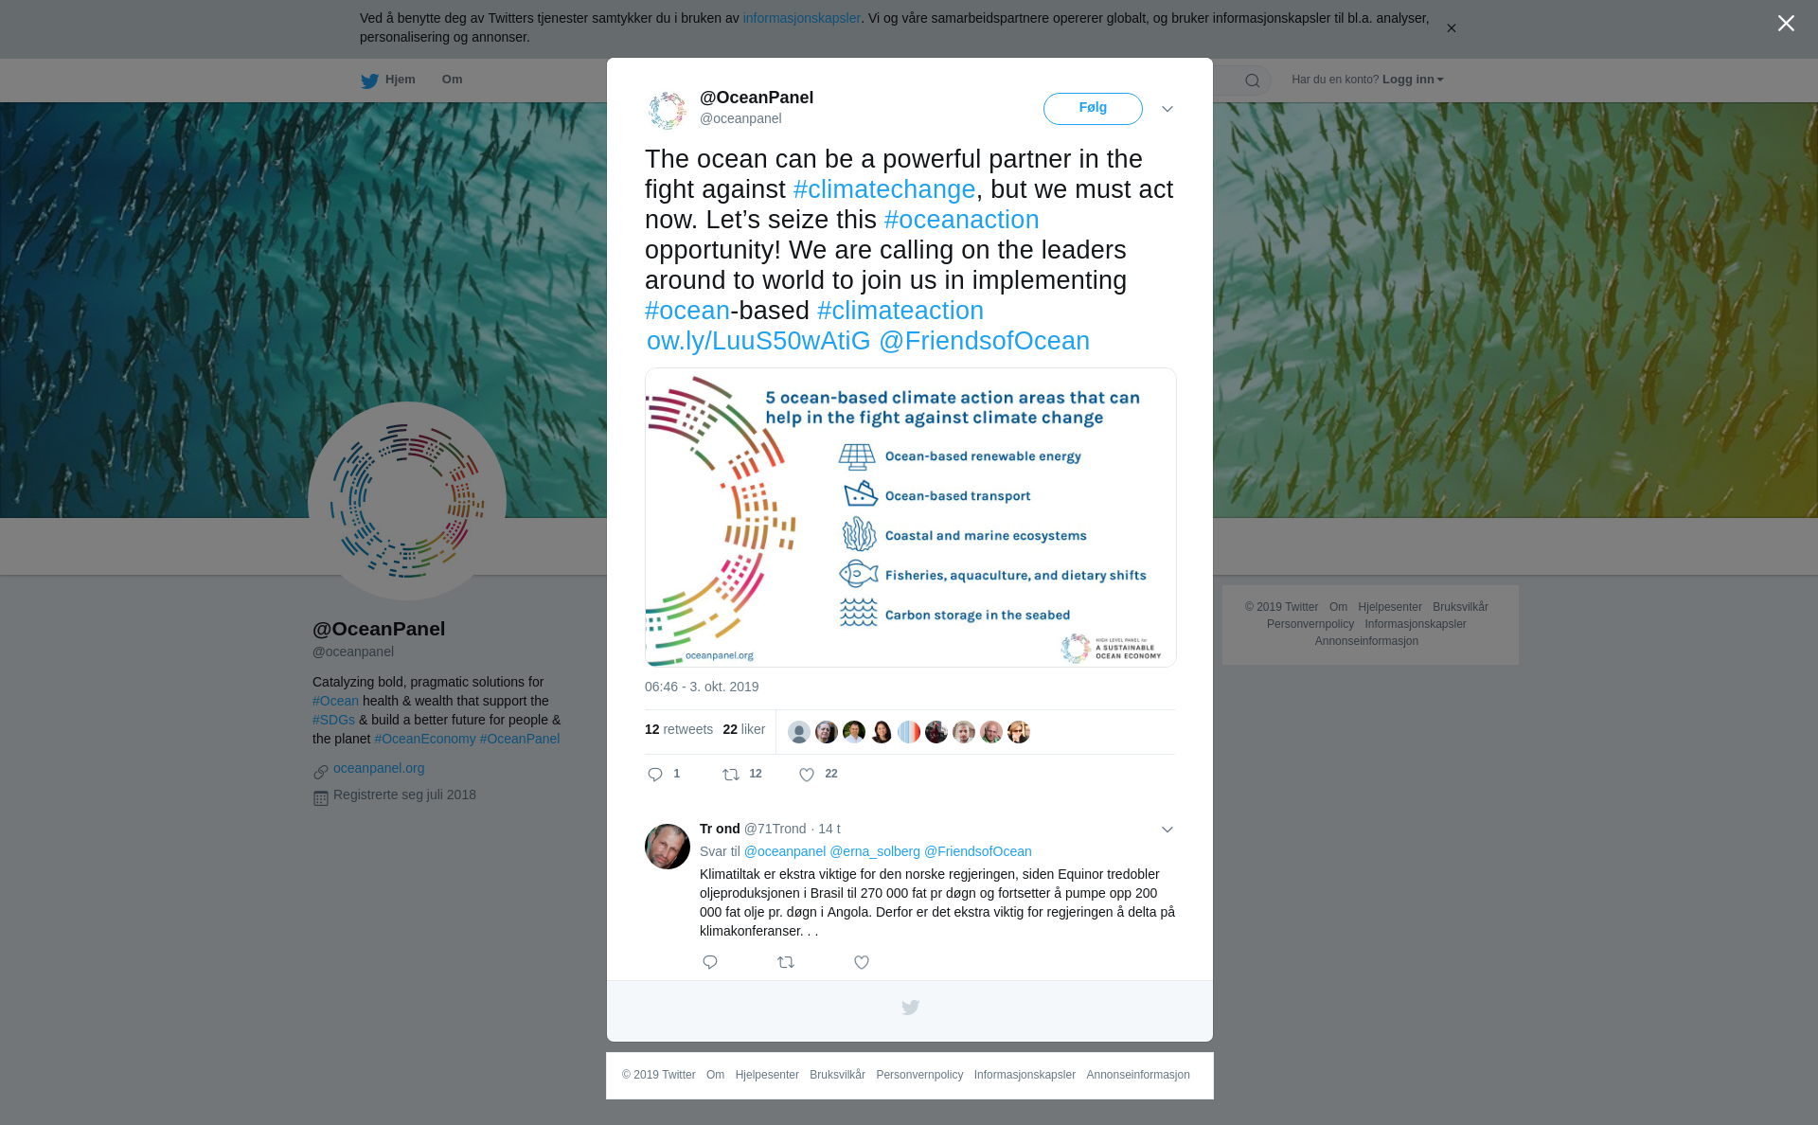Visit the oceanpanel.org profile website link
This screenshot has height=1125, width=1818.
[379, 768]
